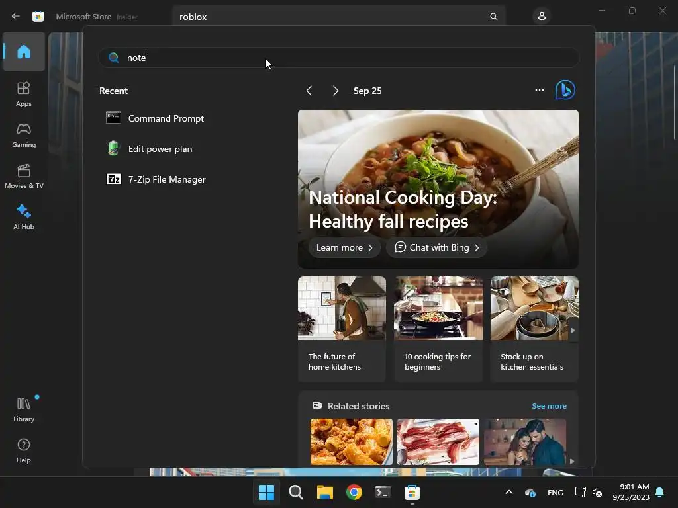Open the clock showing 9:01 AM

pyautogui.click(x=631, y=492)
